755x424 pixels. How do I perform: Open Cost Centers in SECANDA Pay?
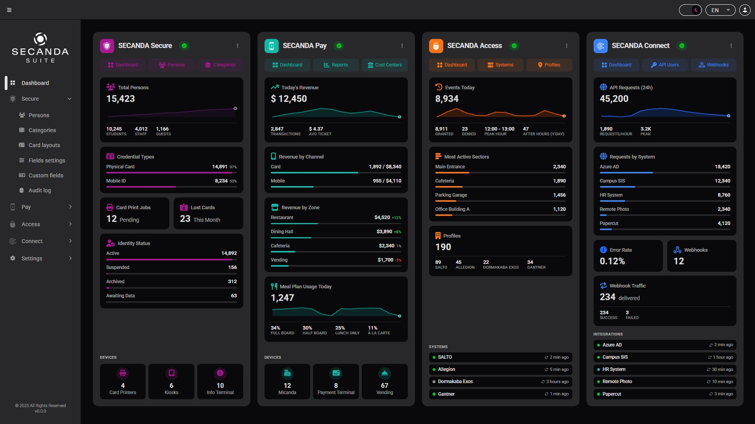(x=385, y=65)
